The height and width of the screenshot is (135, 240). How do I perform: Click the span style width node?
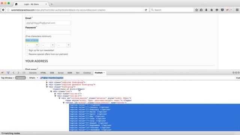[x=98, y=100]
